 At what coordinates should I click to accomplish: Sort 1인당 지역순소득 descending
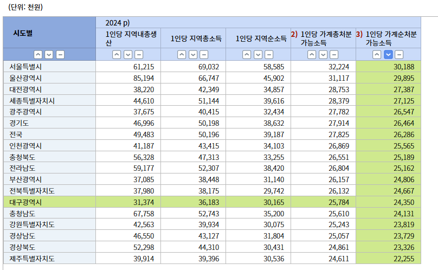258,54
